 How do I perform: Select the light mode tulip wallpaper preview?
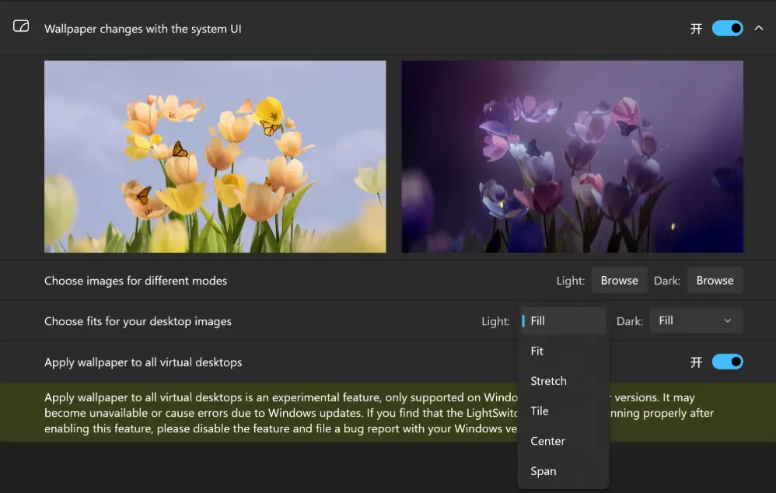(215, 156)
